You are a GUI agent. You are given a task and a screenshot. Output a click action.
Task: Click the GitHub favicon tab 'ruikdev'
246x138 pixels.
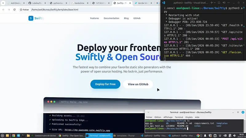point(36,3)
